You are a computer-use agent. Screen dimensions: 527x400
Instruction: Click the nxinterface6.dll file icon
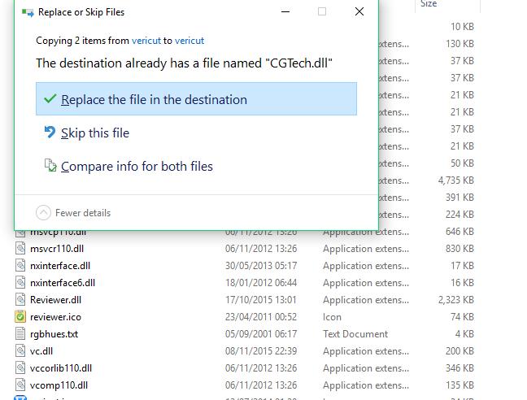20,282
